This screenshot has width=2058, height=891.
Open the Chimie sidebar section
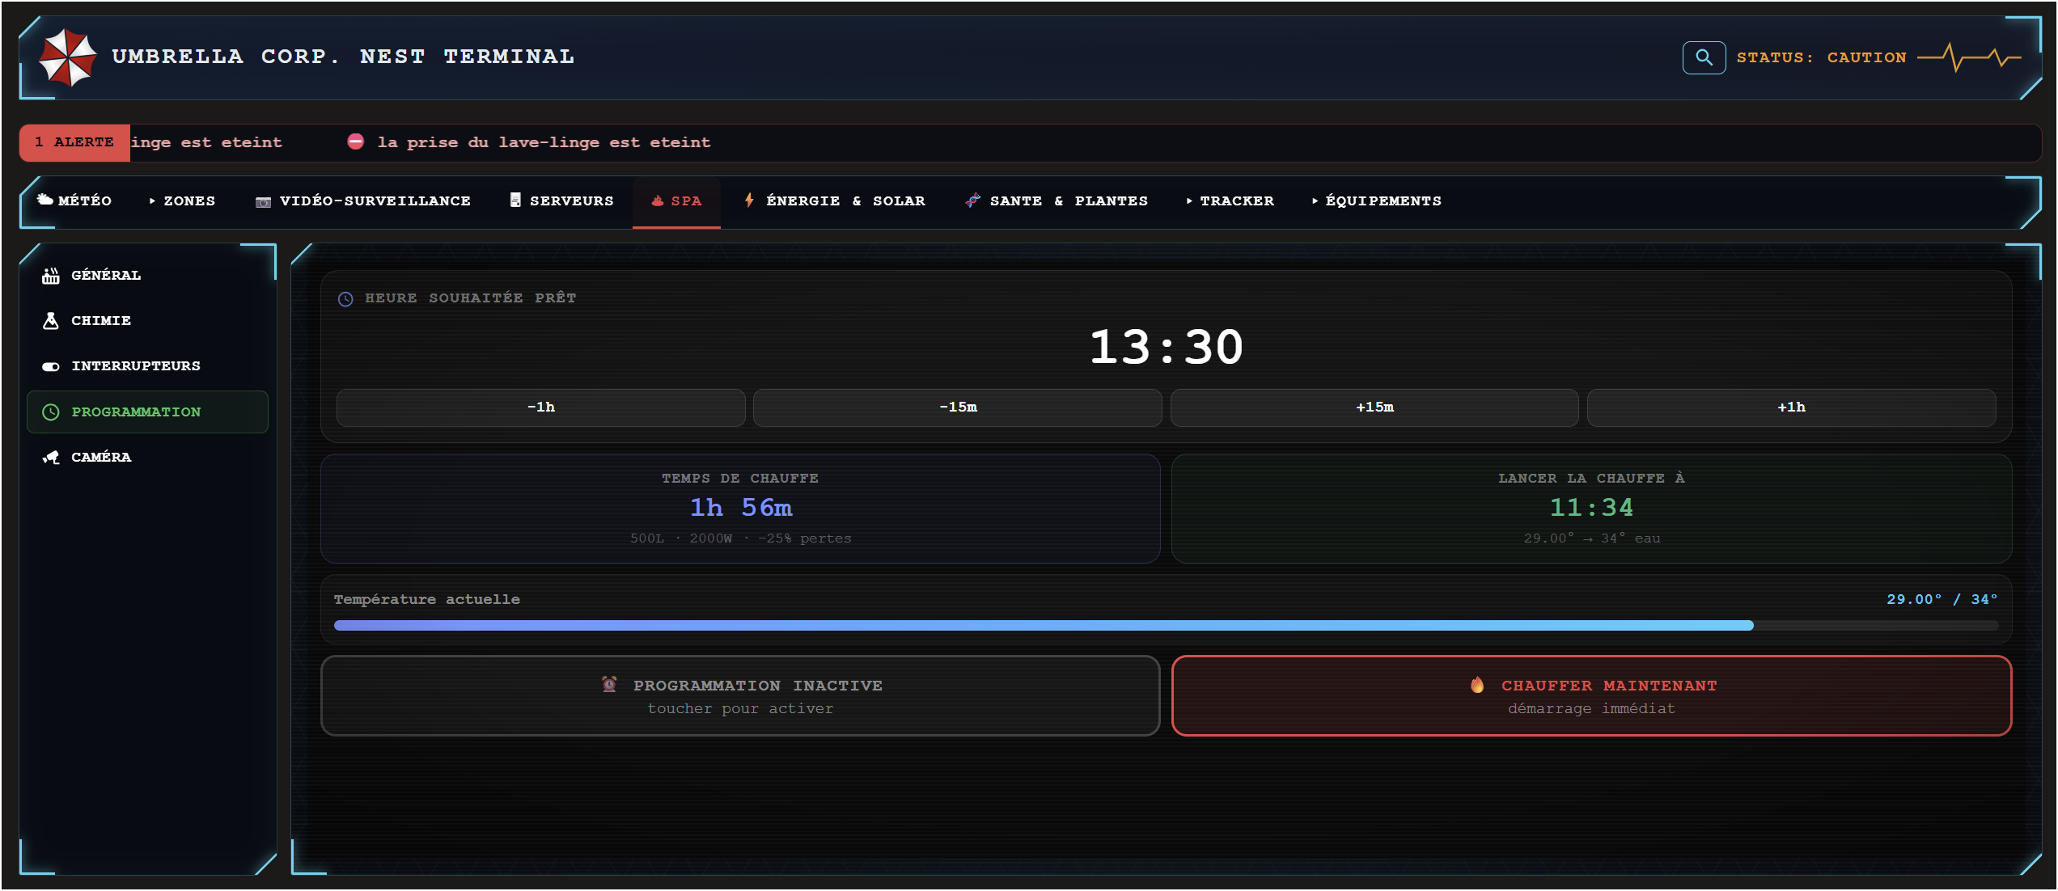pyautogui.click(x=147, y=321)
